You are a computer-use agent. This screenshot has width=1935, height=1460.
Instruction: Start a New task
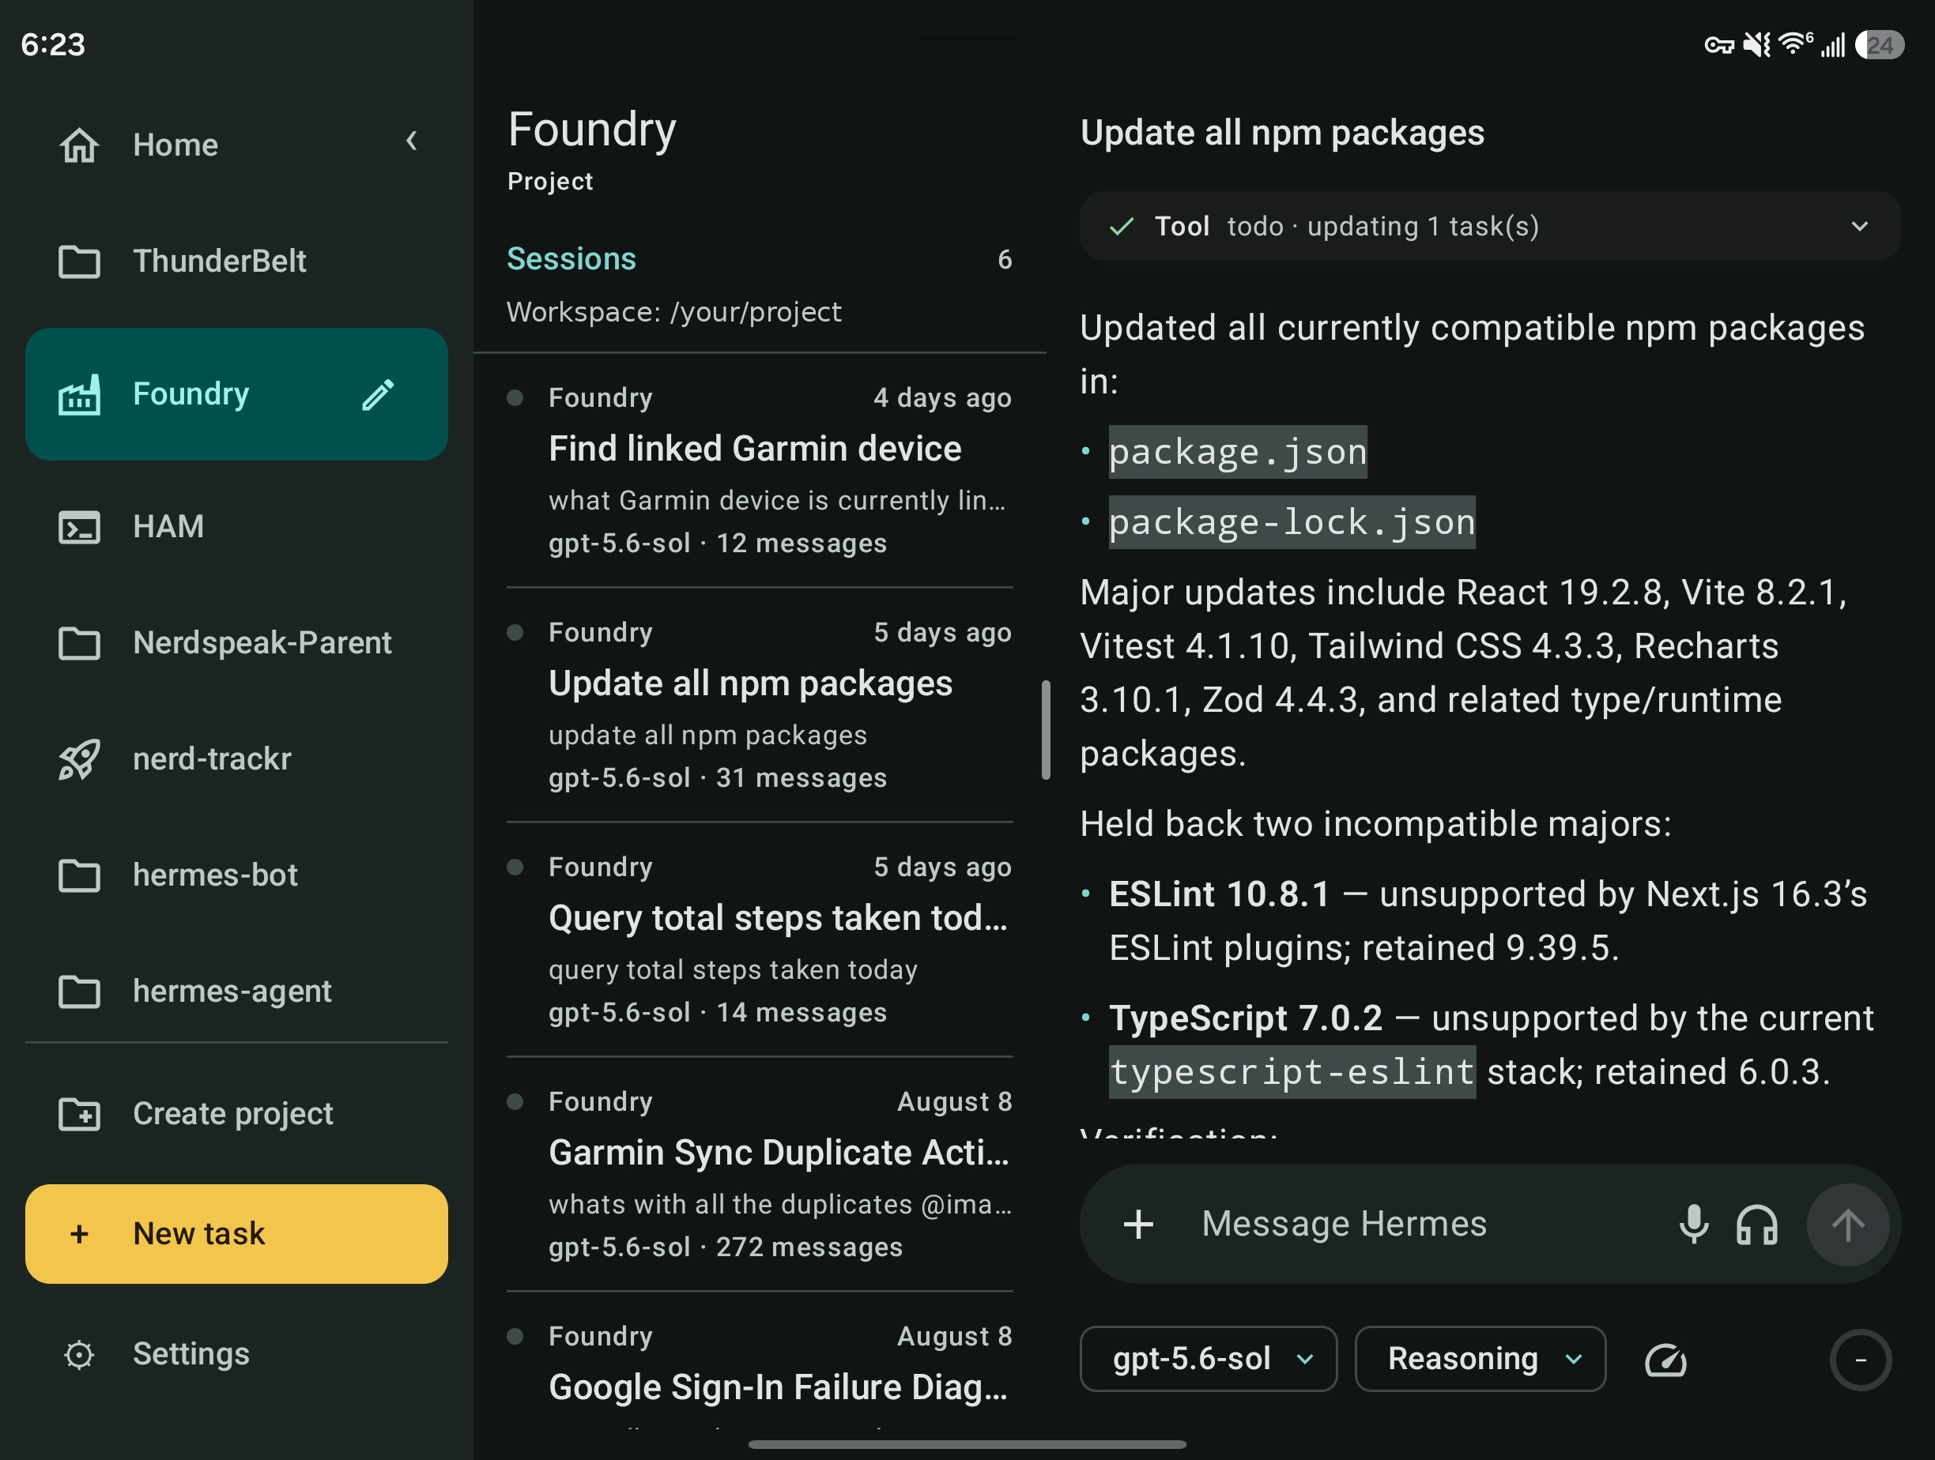tap(236, 1233)
